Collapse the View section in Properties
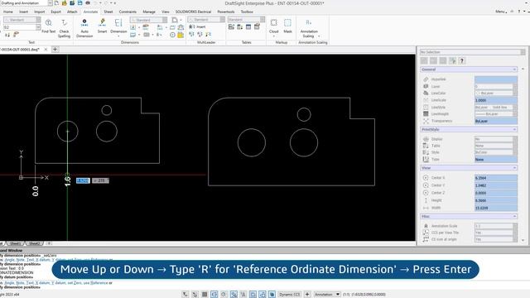 tap(514, 168)
